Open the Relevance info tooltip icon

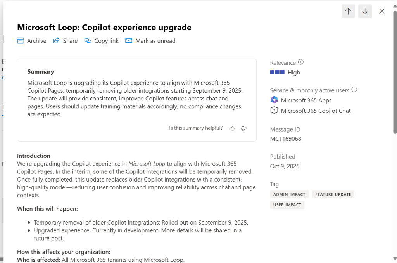[300, 62]
